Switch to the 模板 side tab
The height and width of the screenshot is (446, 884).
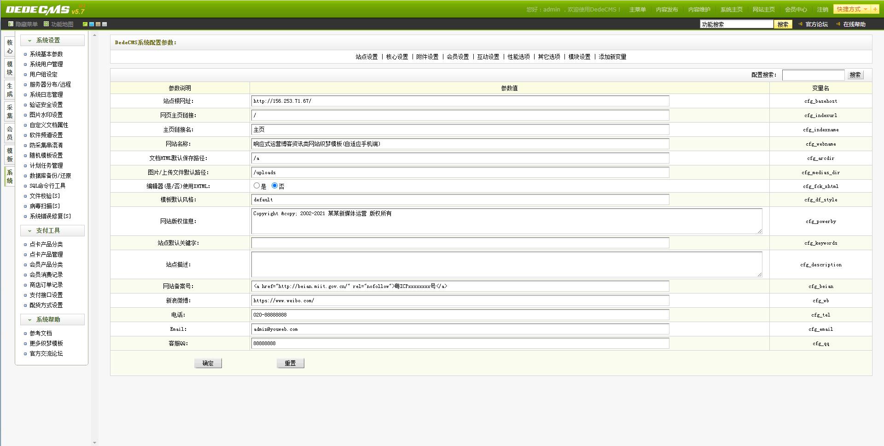point(9,155)
